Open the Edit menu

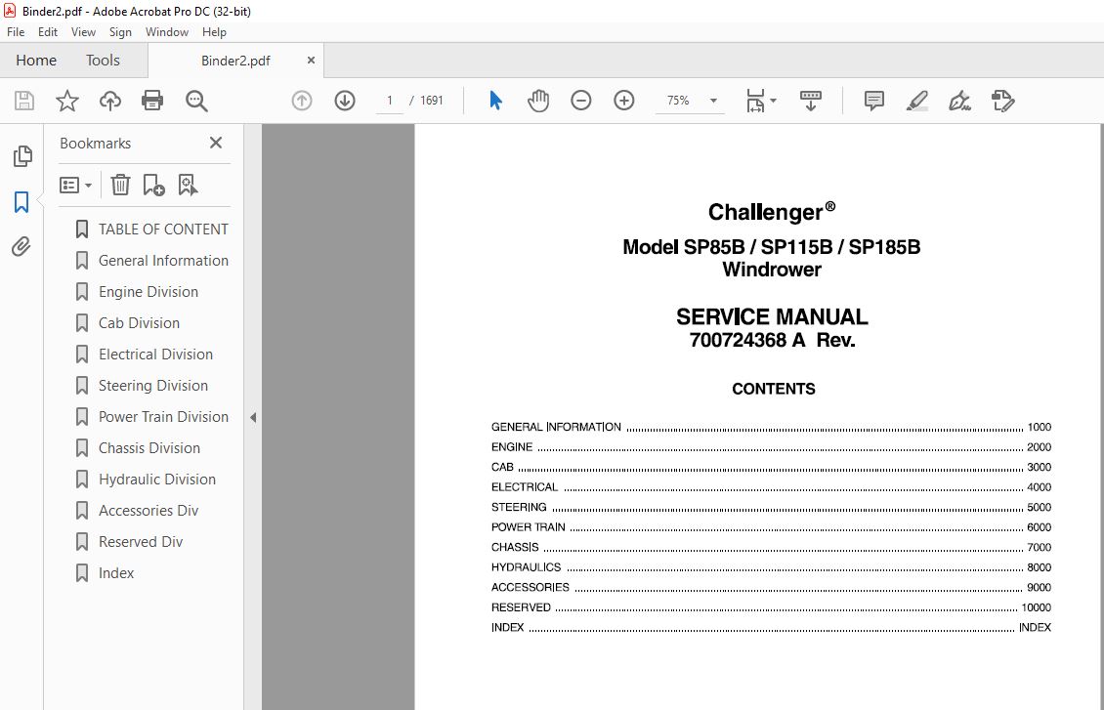[x=48, y=31]
